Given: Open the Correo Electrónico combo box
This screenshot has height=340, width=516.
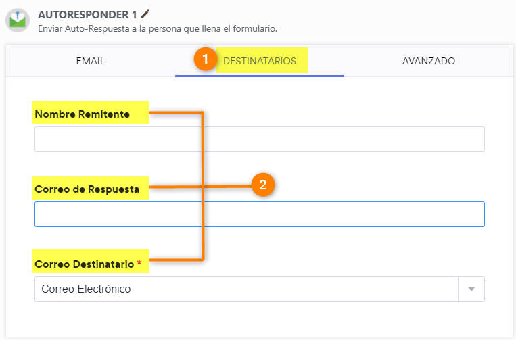Looking at the screenshot, I should 260,289.
